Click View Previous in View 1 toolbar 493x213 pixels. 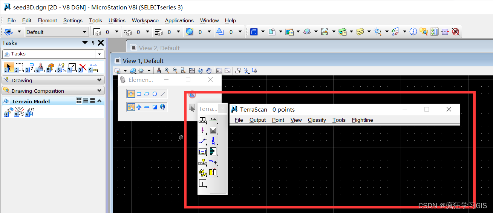(x=219, y=70)
